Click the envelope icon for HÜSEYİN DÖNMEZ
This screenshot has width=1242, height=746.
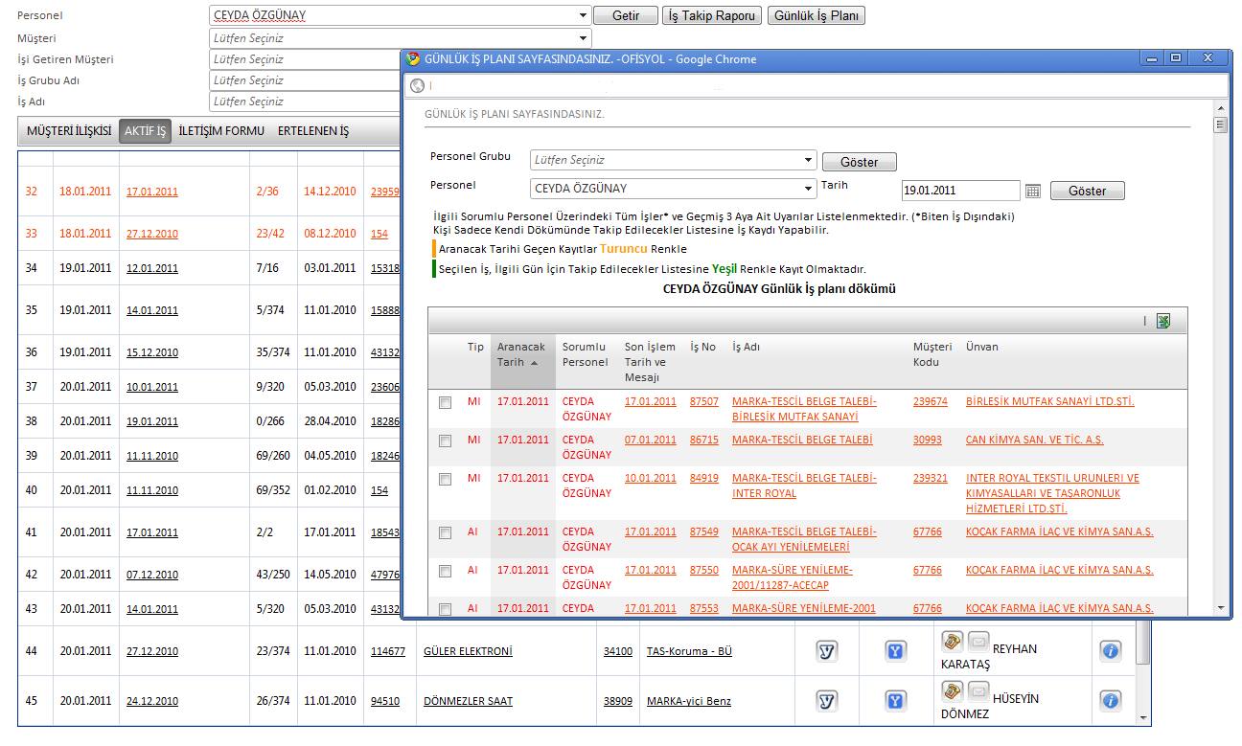click(978, 690)
